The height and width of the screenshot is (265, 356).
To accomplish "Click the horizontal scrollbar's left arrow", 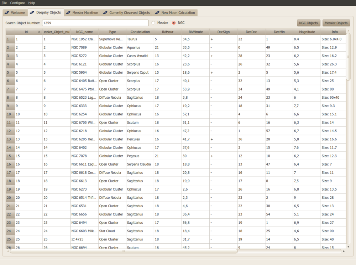I will coord(8,251).
